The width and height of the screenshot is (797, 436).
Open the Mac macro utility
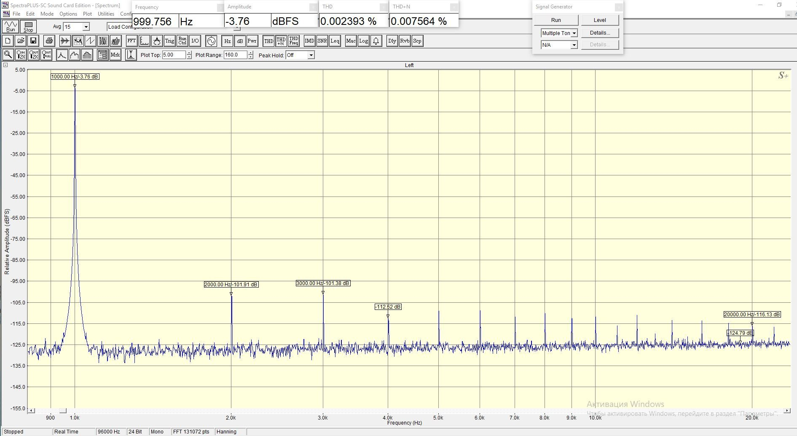(x=351, y=41)
